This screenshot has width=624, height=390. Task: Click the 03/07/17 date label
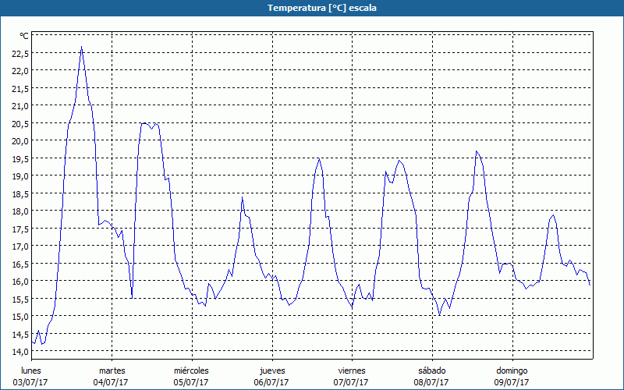click(31, 382)
